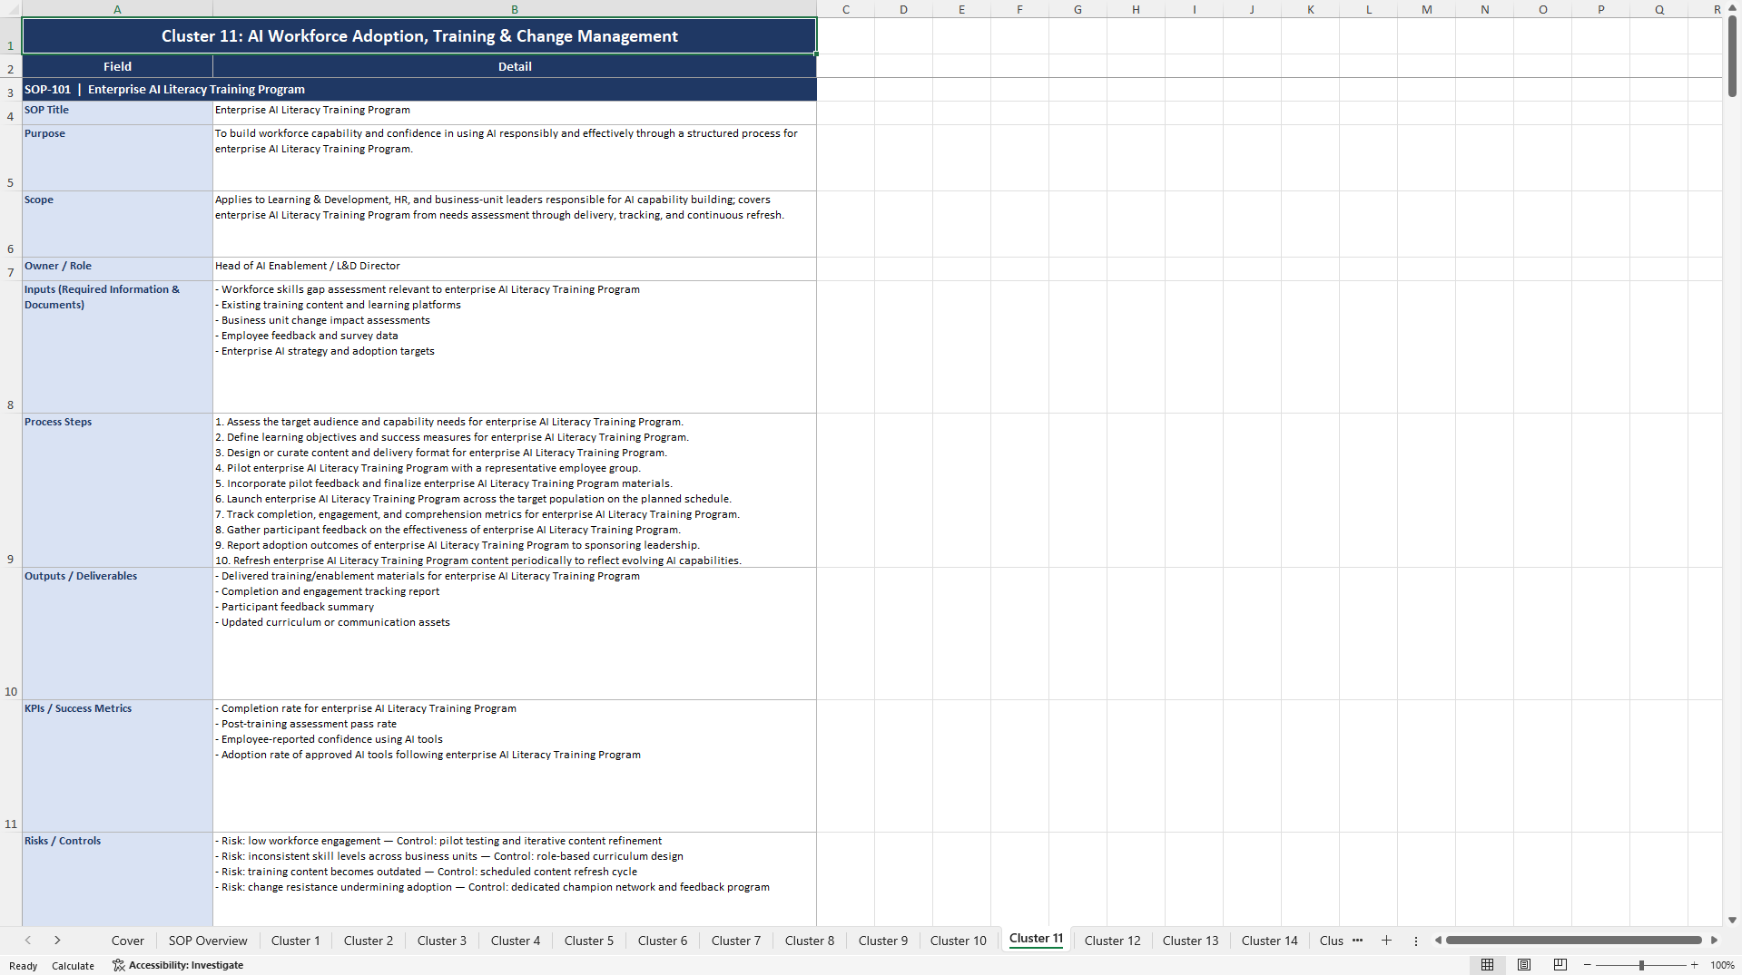This screenshot has width=1742, height=975.
Task: Switch to Page Break Preview icon
Action: click(1560, 965)
